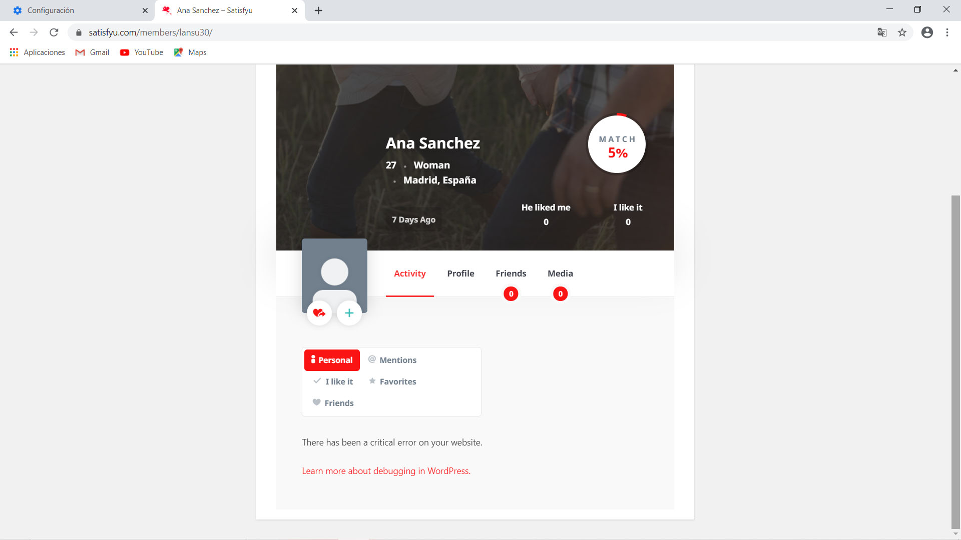The width and height of the screenshot is (961, 540).
Task: Click the plus add friend button
Action: (x=349, y=313)
